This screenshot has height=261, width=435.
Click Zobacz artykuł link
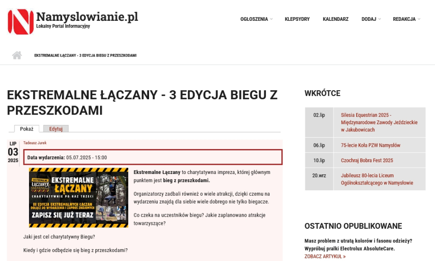[325, 256]
